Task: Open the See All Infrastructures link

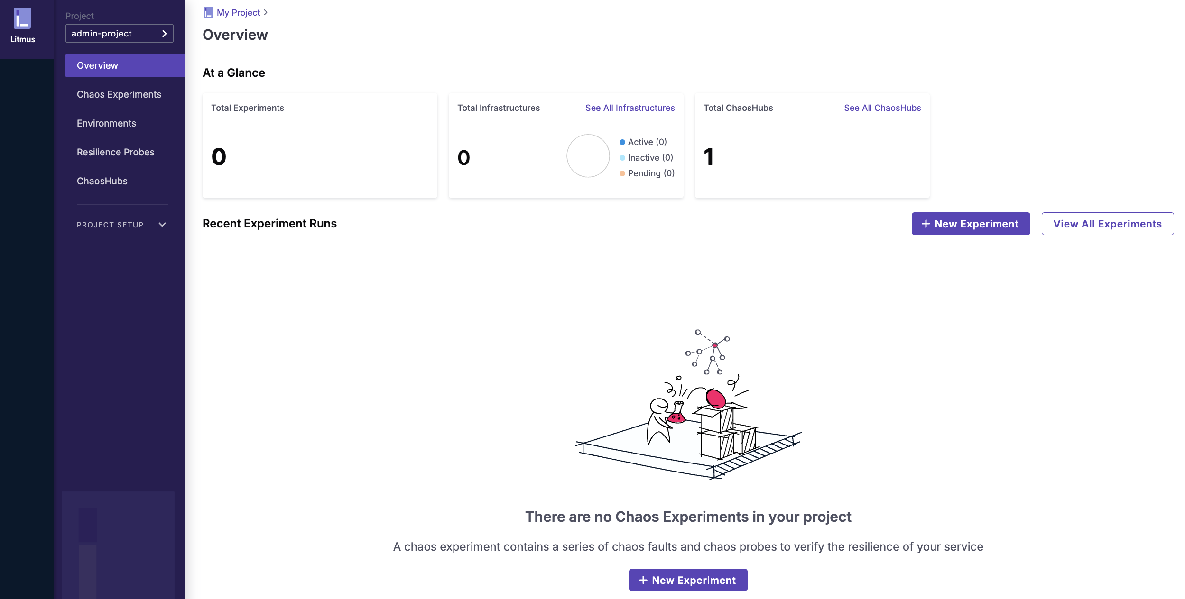Action: pos(630,108)
